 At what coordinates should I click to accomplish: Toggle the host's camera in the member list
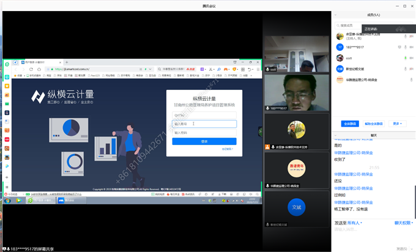[412, 36]
